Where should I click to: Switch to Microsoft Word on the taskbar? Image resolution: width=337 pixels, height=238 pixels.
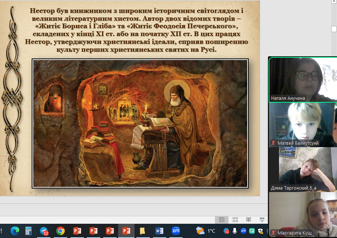pos(159,231)
